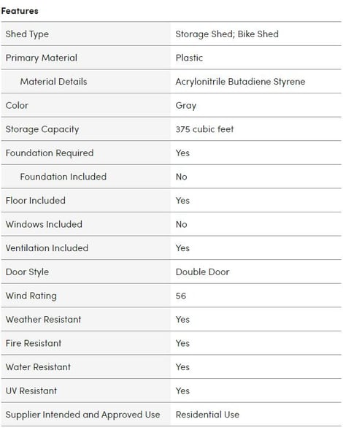Select the Residential Use value
The image size is (343, 438).
pos(207,415)
